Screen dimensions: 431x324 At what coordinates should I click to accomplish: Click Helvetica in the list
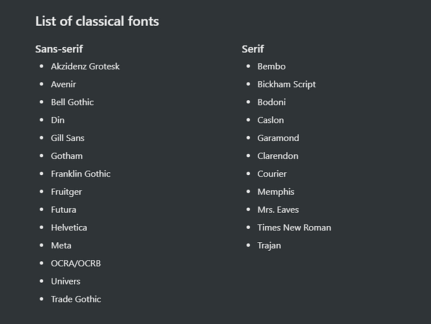pos(69,227)
